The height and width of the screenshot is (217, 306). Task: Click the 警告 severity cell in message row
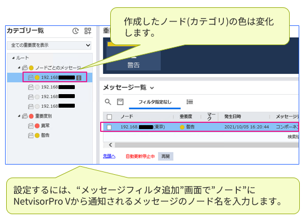click(x=187, y=127)
